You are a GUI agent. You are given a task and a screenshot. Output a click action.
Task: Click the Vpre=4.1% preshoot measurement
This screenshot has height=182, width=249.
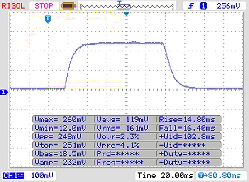click(x=118, y=145)
